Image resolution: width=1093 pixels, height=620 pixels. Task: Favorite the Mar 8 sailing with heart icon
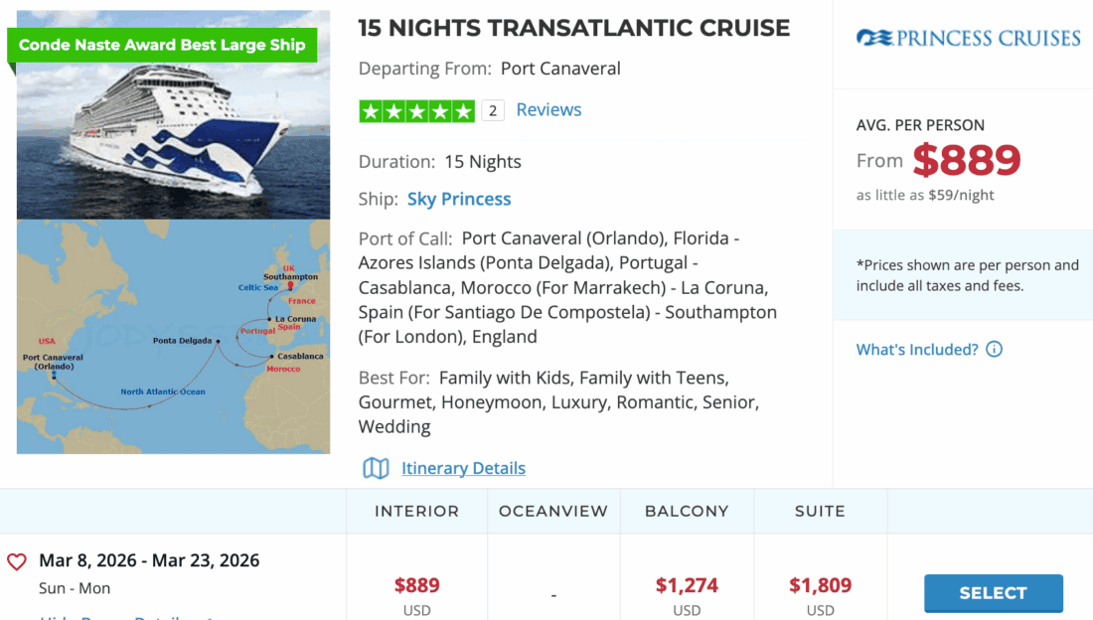17,562
